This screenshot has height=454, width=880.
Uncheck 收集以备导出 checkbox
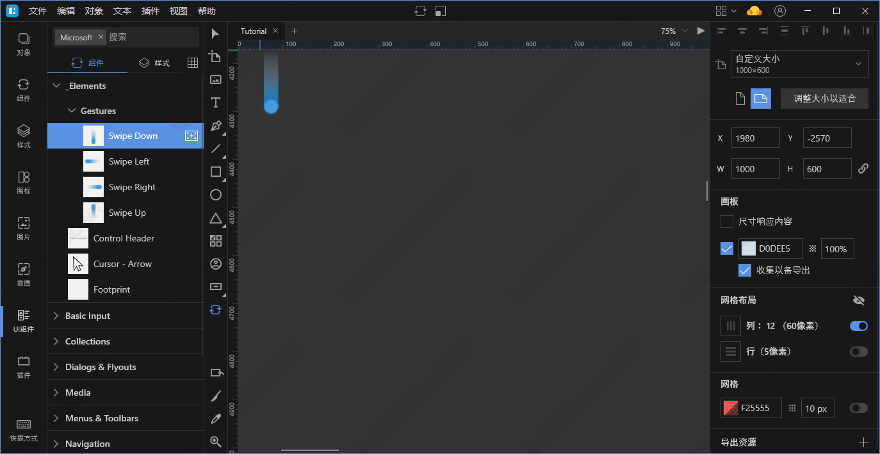pos(745,270)
